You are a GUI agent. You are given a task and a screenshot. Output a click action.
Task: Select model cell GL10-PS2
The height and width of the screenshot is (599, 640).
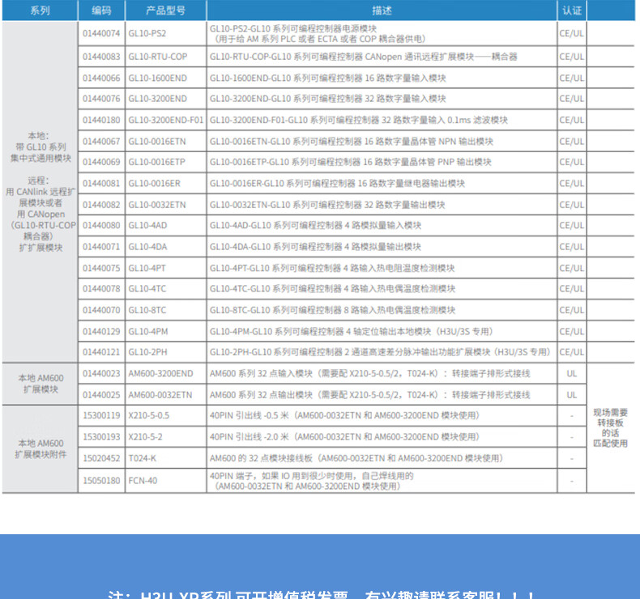[x=166, y=33]
